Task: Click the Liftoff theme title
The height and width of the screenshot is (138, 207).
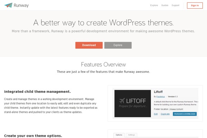Action: [158, 92]
